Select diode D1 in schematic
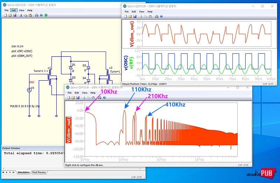 click(x=71, y=68)
